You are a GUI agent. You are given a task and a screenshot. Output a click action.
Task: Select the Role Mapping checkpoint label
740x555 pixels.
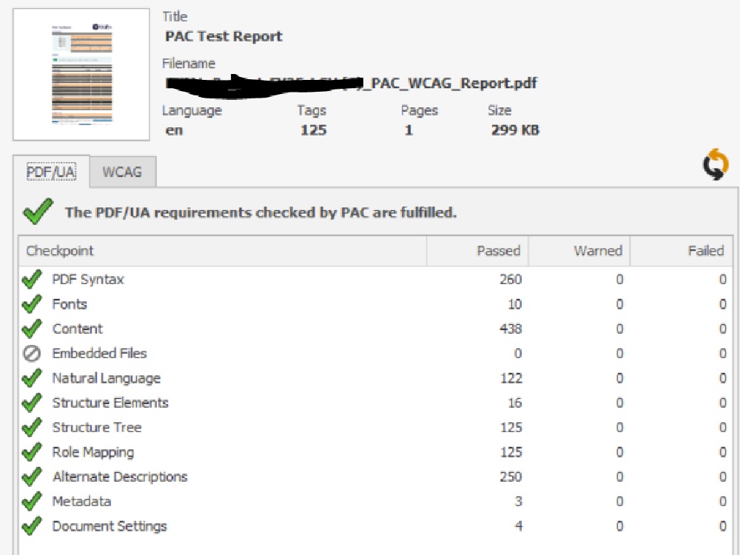click(93, 452)
